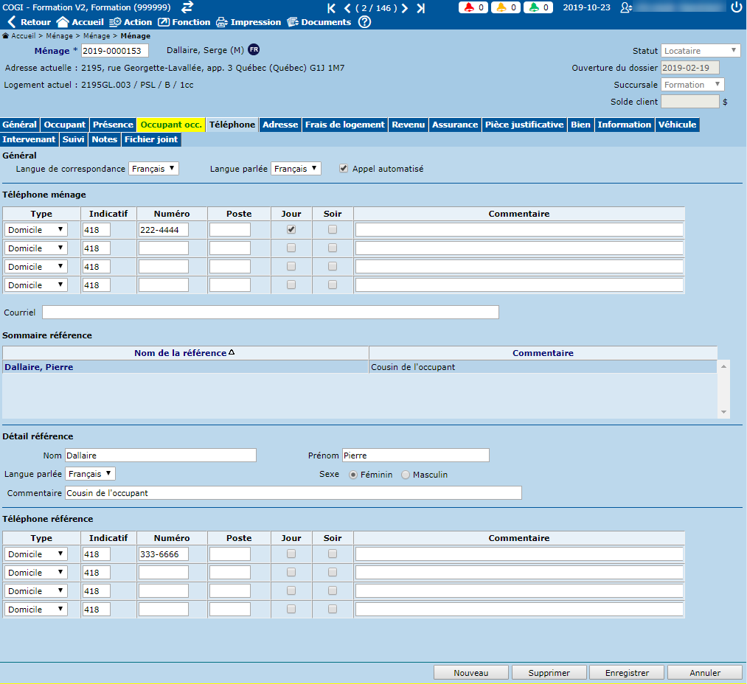This screenshot has width=747, height=684.
Task: Open the Pièce justificative tab
Action: coord(524,125)
